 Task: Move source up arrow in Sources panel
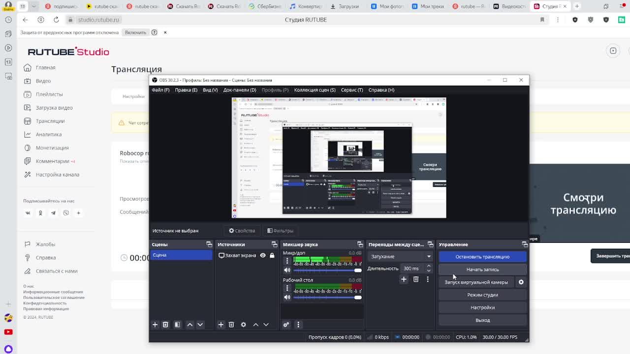click(256, 324)
